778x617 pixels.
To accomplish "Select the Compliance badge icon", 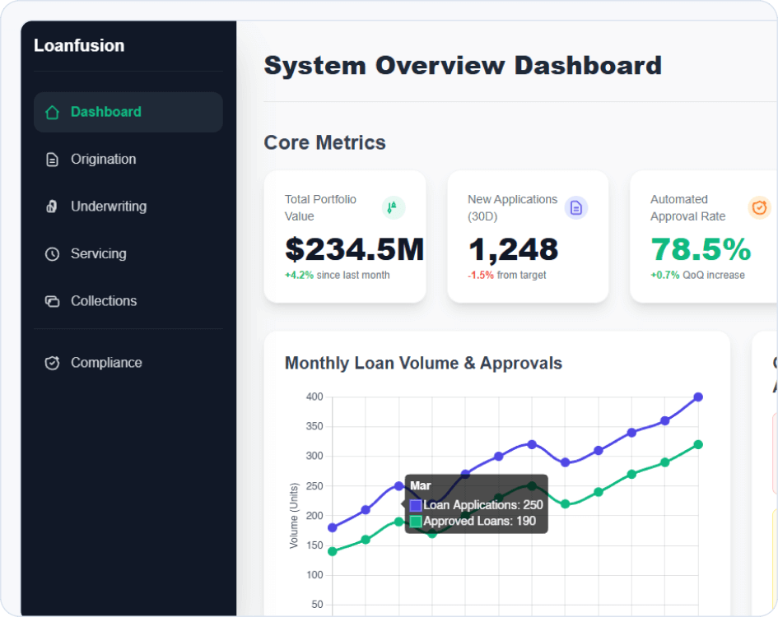I will click(51, 362).
